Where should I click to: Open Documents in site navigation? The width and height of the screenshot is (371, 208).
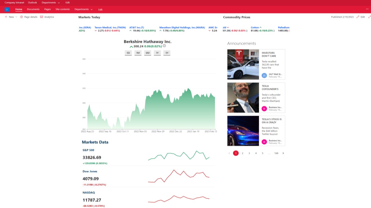[33, 9]
